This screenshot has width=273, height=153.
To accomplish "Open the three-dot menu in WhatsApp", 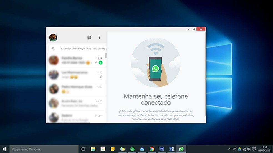I will pos(99,38).
